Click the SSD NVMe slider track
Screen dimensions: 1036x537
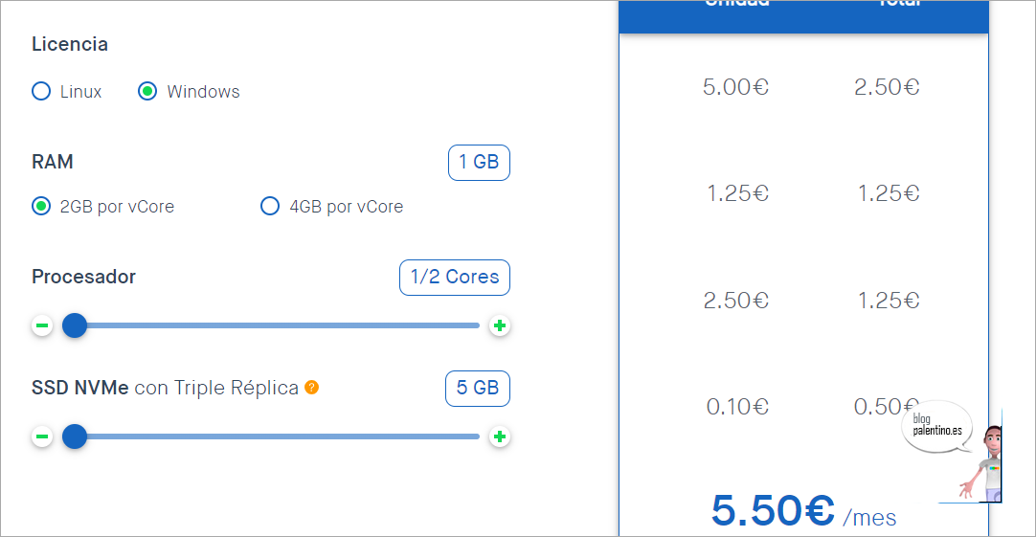pyautogui.click(x=287, y=437)
